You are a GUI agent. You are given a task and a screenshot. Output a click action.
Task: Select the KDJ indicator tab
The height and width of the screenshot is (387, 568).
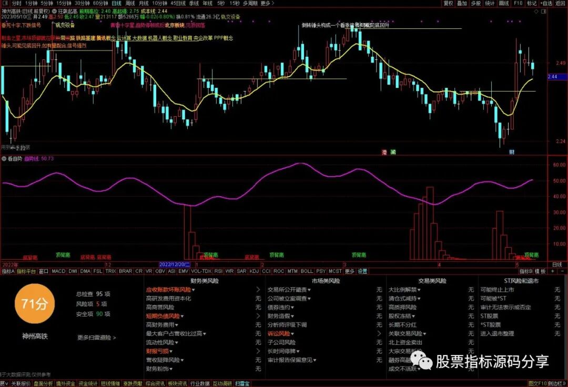click(255, 271)
